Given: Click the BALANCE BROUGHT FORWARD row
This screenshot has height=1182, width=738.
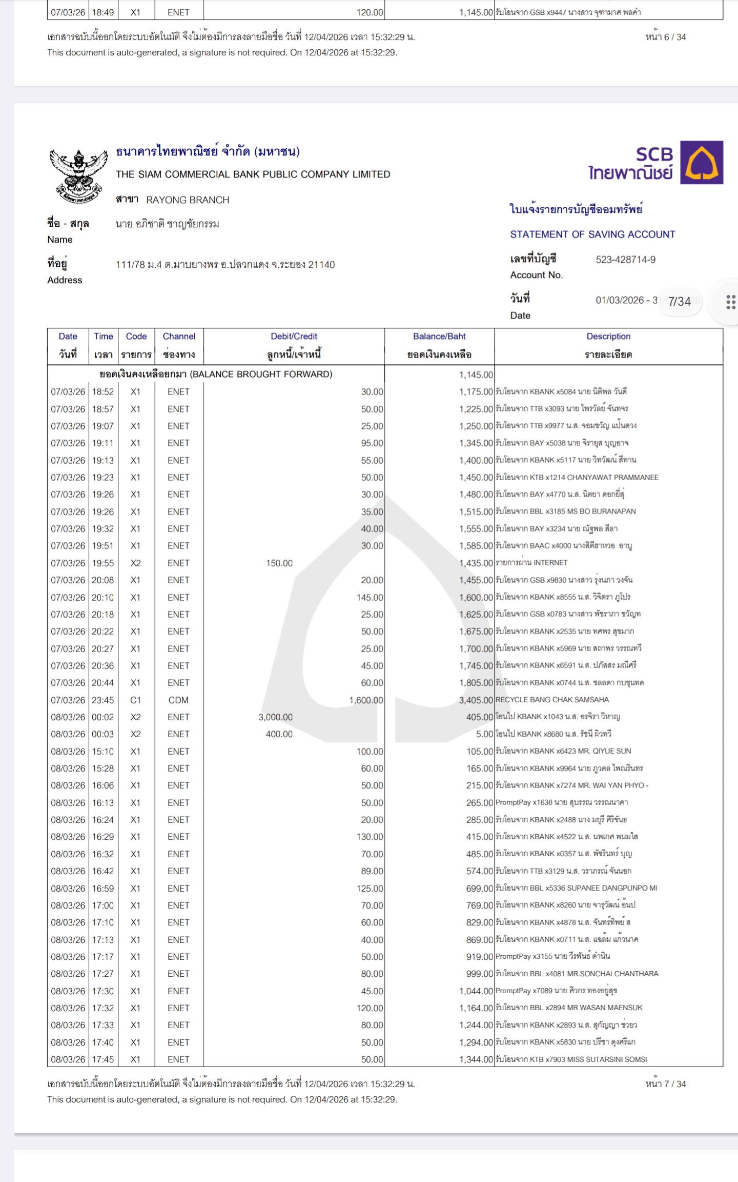Looking at the screenshot, I should pyautogui.click(x=216, y=375).
